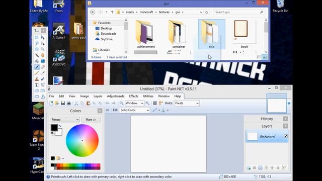
Task: Select the Text tool
Action: pyautogui.click(x=37, y=84)
